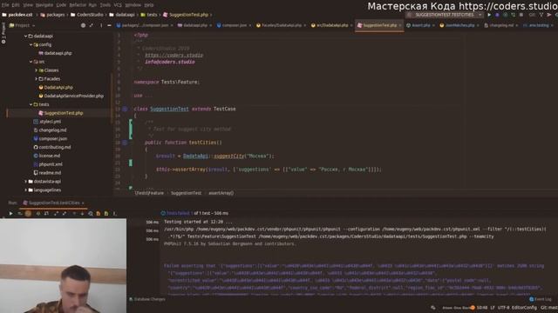Expand the Classes folder in project tree
Screen dimensions: 558x313
36,70
